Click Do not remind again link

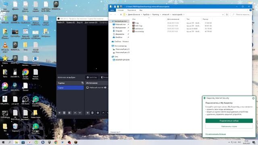point(215,134)
